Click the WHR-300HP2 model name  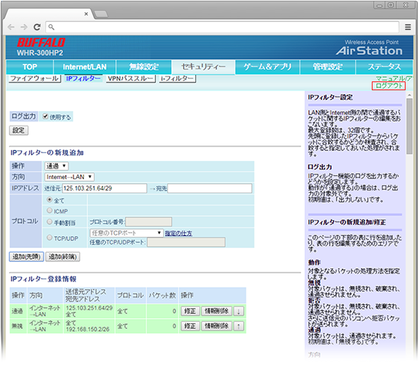pyautogui.click(x=40, y=53)
